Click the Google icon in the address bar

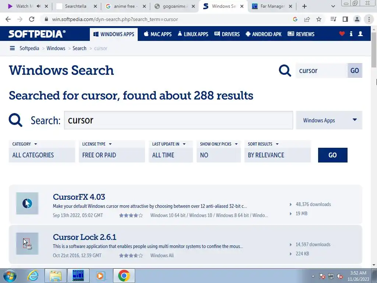295,19
